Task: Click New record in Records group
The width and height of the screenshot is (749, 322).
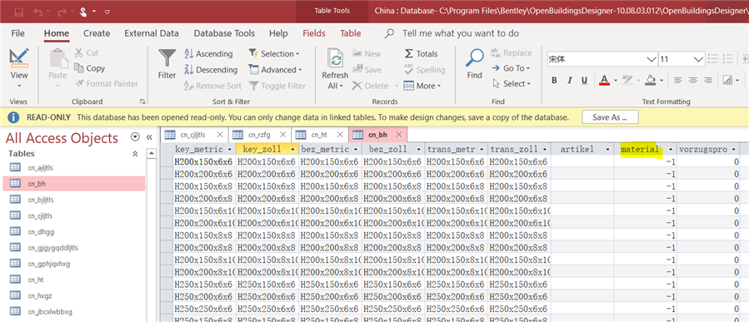Action: [367, 54]
